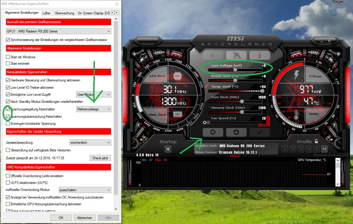The height and width of the screenshot is (224, 353).
Task: Click the red DETACH label
Action: (235, 156)
